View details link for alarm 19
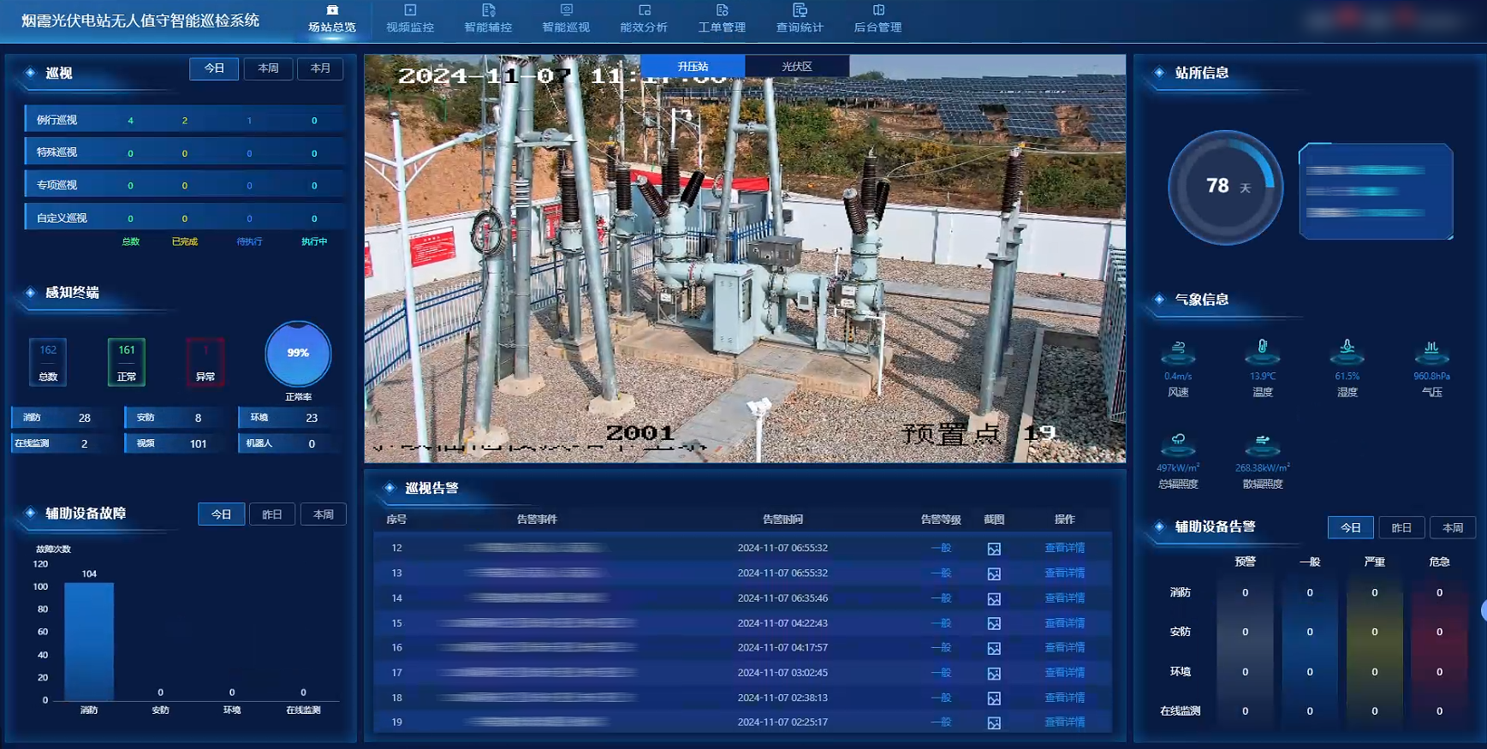 [1064, 722]
